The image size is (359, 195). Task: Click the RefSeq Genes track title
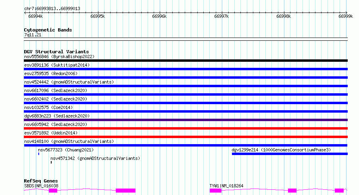click(x=41, y=181)
